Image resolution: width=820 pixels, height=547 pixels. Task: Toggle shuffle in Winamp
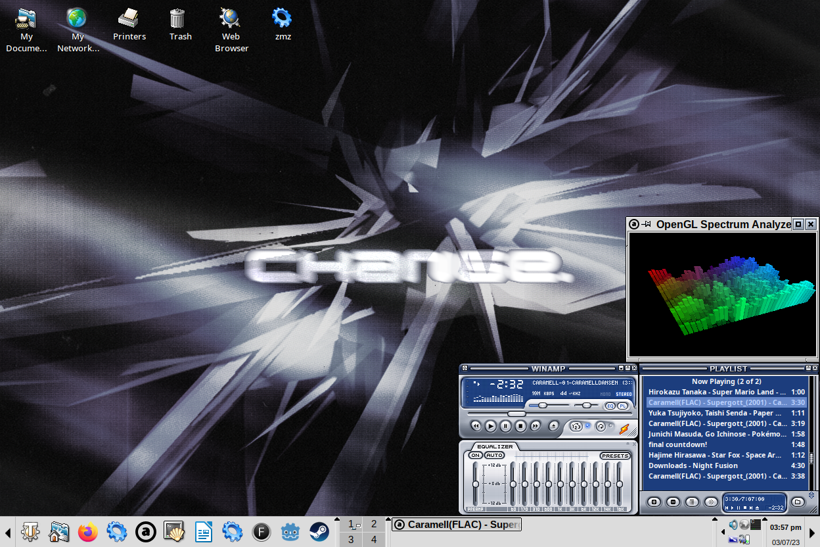[576, 426]
